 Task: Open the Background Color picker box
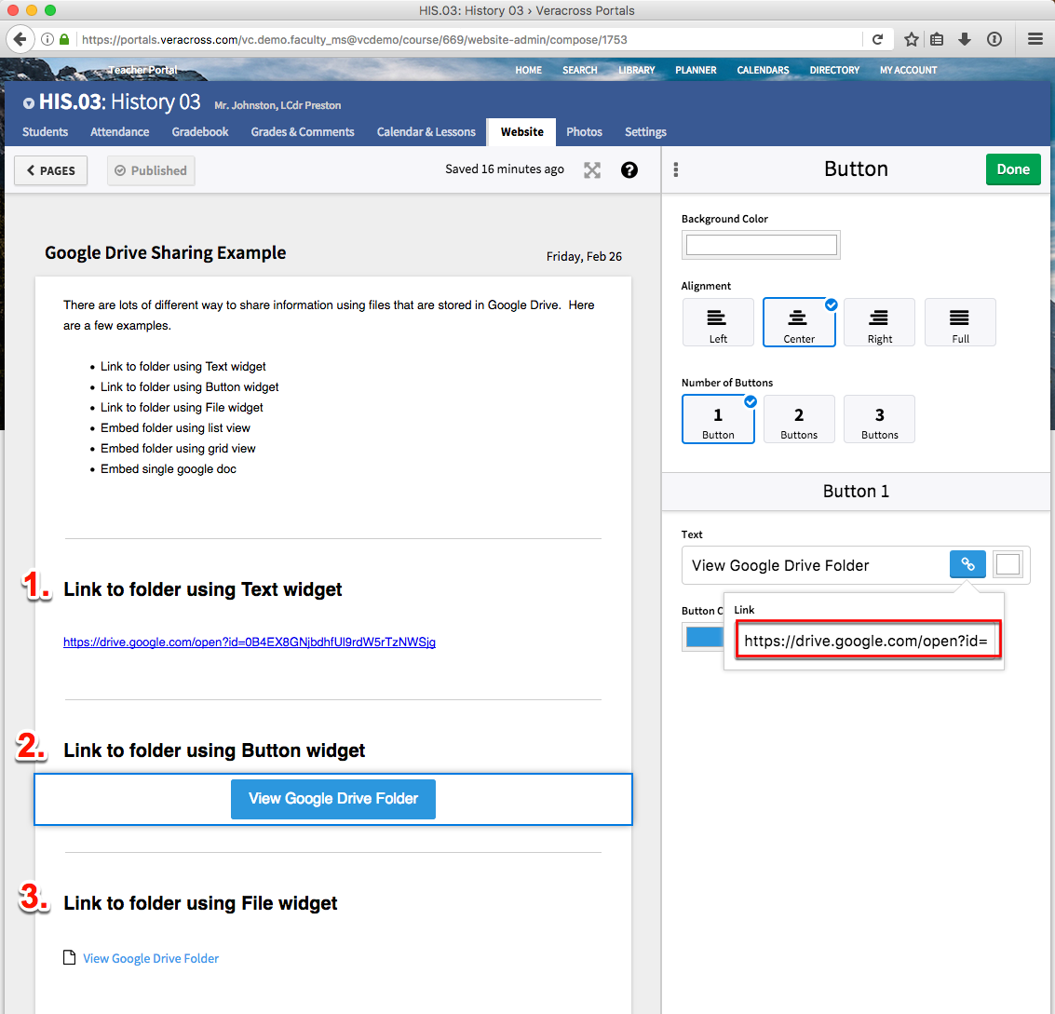tap(761, 245)
